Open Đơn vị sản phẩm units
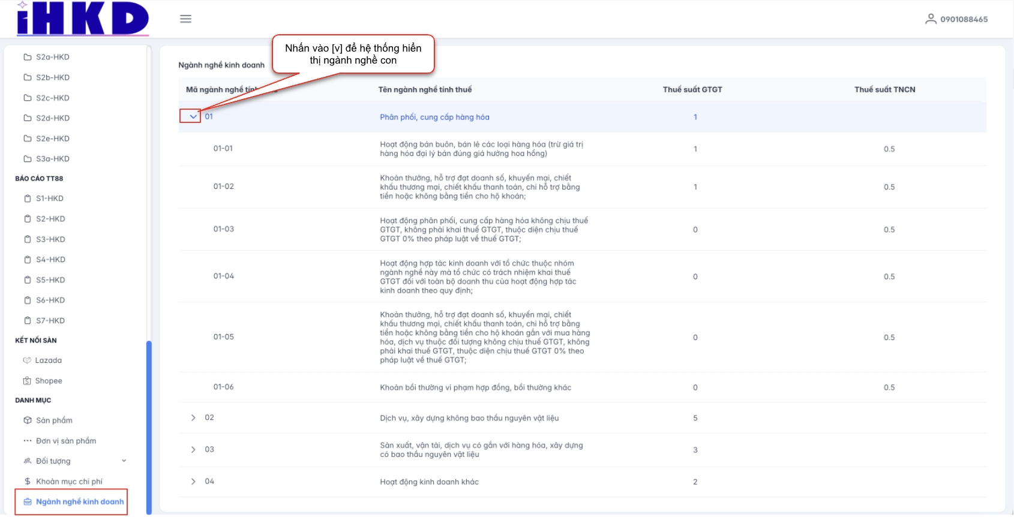 click(x=65, y=441)
